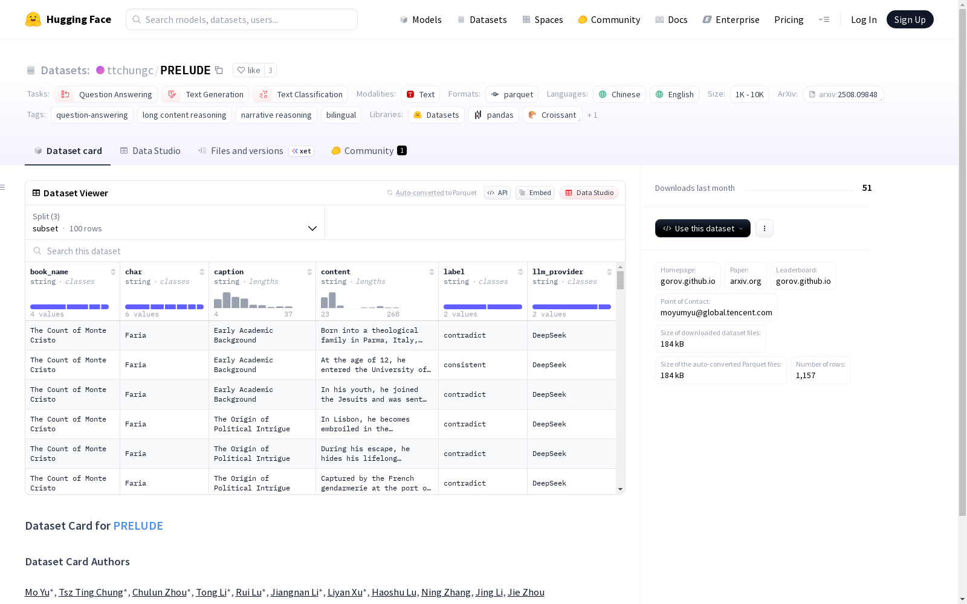
Task: Click the caption lengths histogram bars
Action: [253, 300]
